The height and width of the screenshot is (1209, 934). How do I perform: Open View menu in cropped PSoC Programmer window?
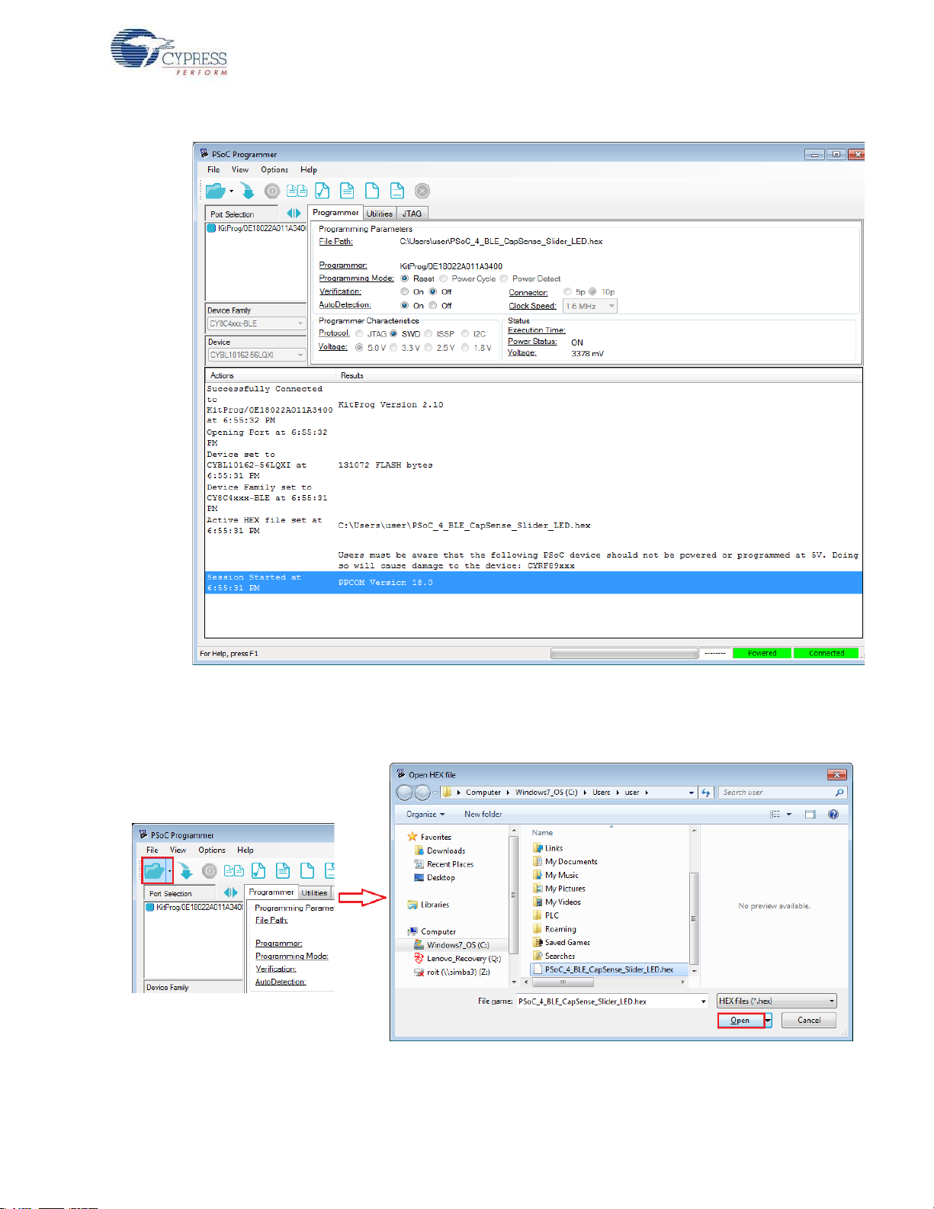178,850
